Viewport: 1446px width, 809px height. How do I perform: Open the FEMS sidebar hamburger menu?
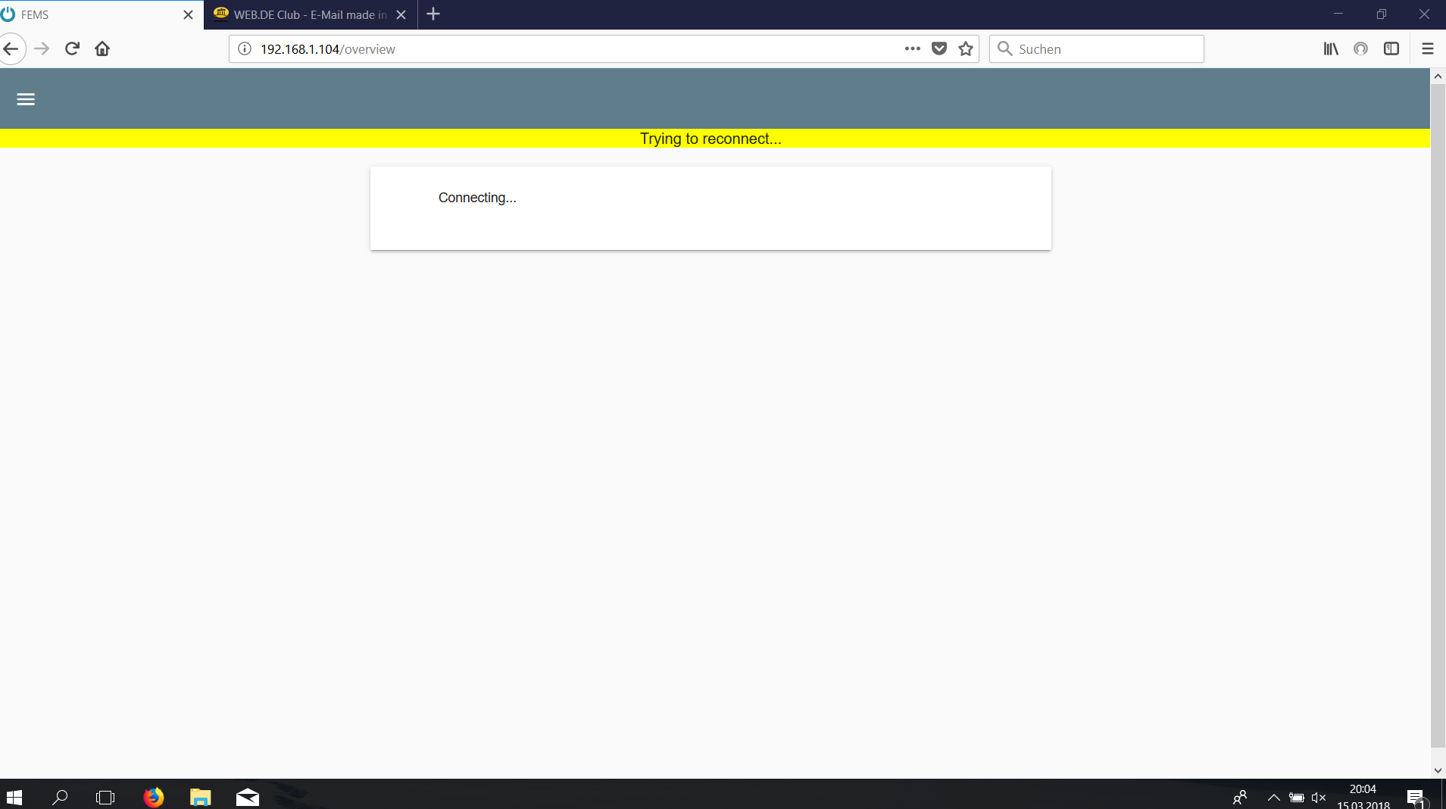click(x=25, y=98)
